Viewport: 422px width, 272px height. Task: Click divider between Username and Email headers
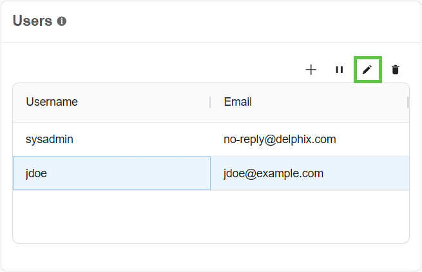click(x=210, y=102)
